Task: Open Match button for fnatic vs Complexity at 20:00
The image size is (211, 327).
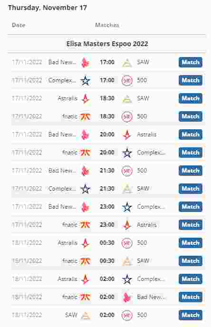Action: (191, 153)
